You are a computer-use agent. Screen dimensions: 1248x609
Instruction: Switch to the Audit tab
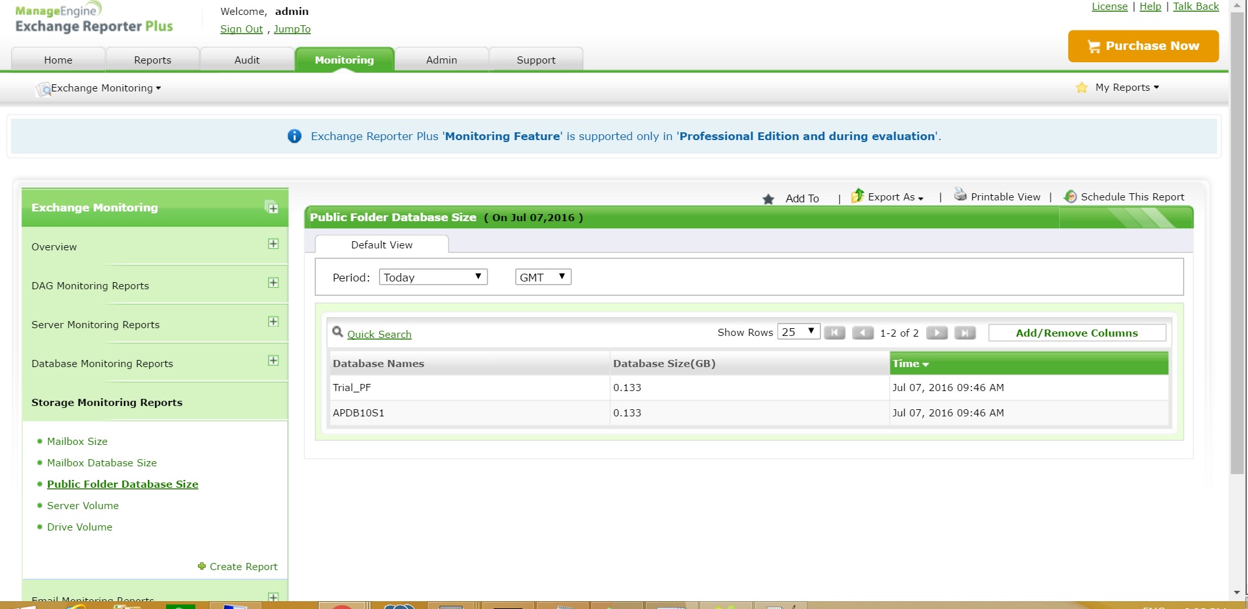(x=247, y=60)
